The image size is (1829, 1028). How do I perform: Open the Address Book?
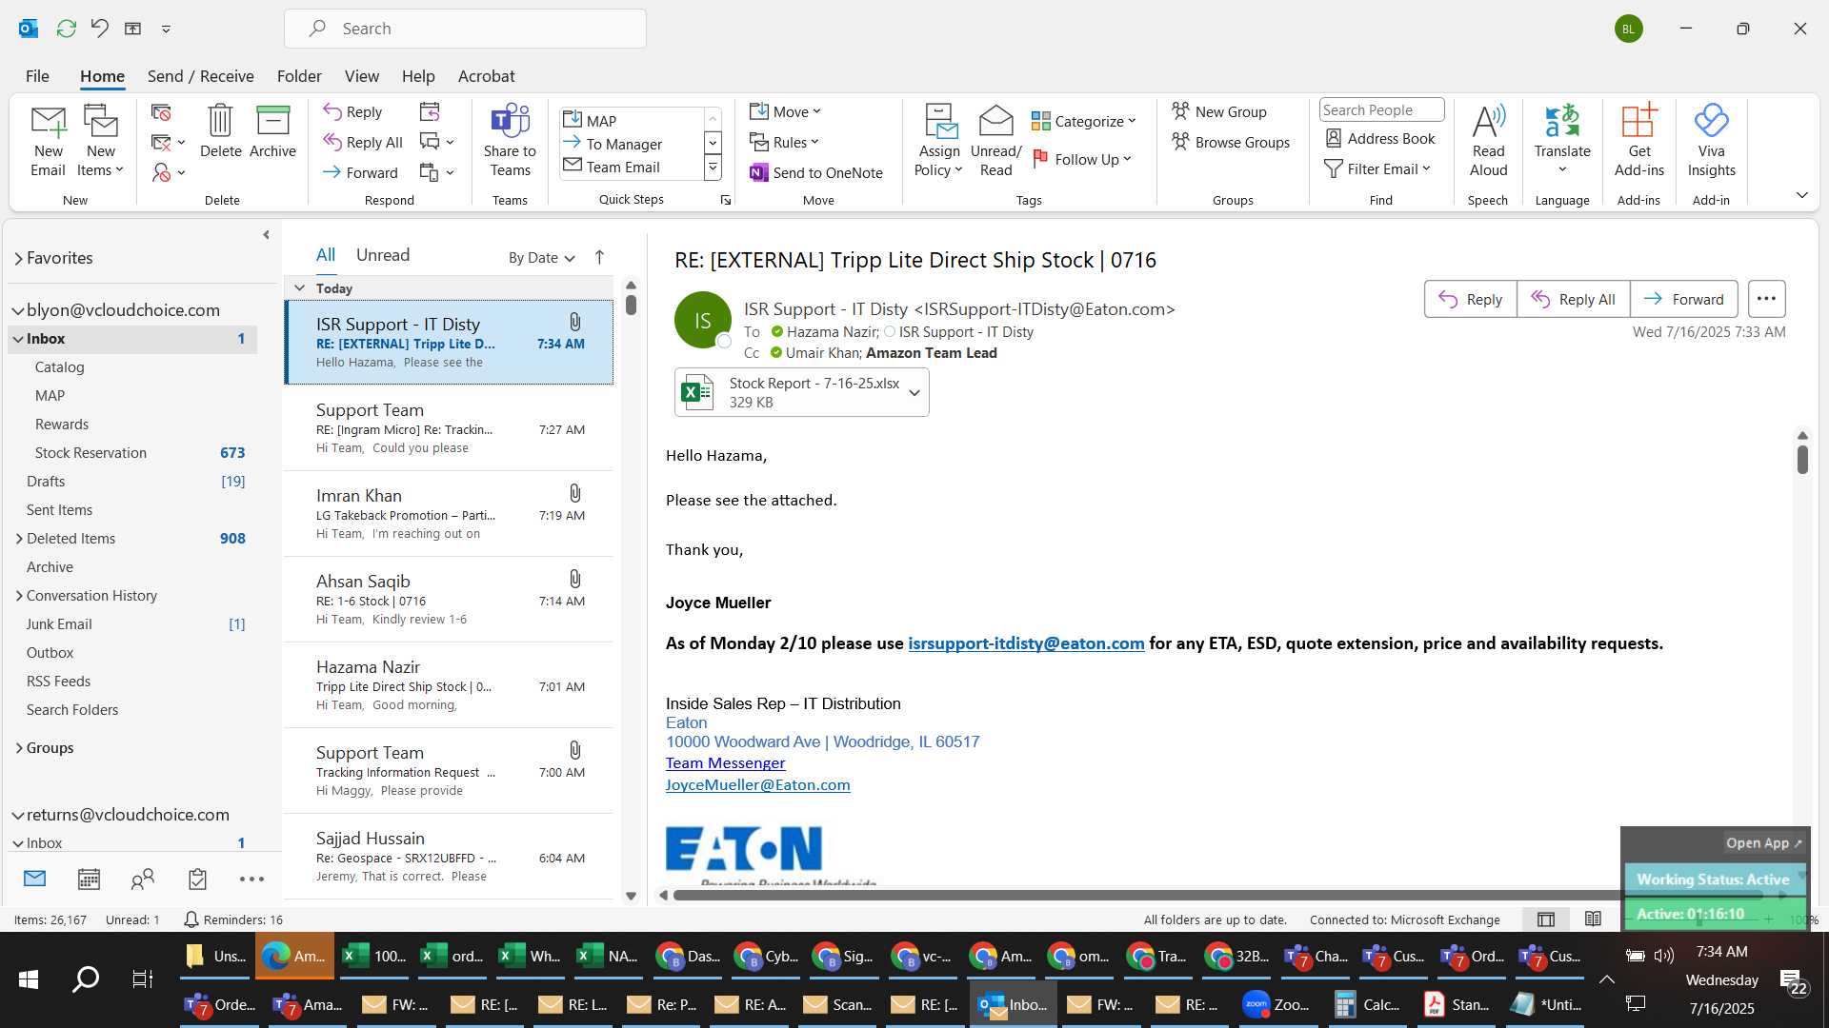[x=1380, y=138]
